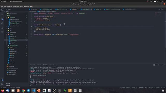The height and width of the screenshot is (93, 166).
Task: Open Postman from the dock
Action: (x=39, y=91)
